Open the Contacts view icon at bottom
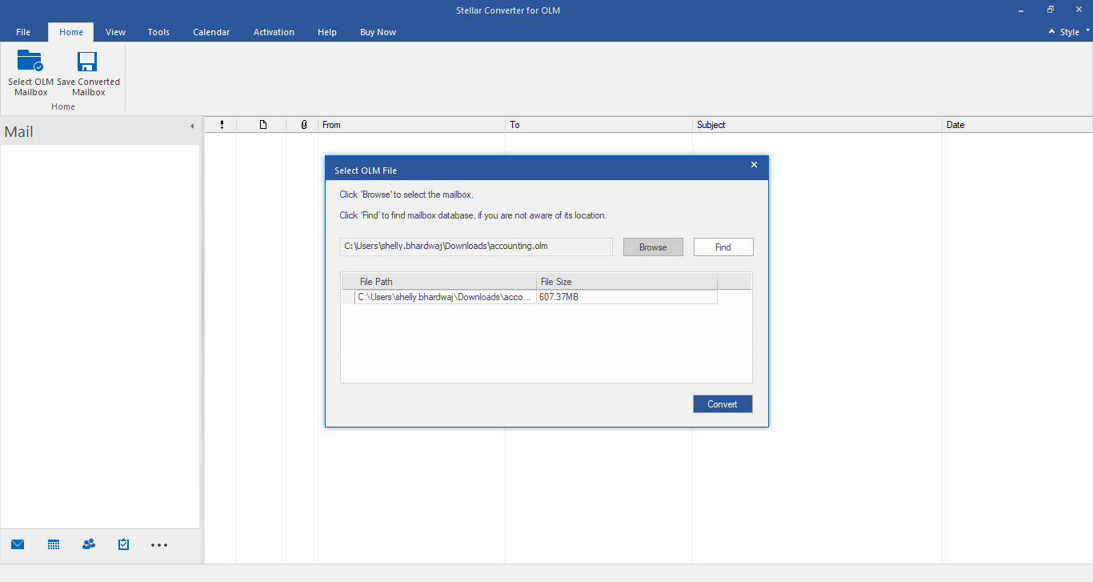1093x582 pixels. tap(89, 544)
